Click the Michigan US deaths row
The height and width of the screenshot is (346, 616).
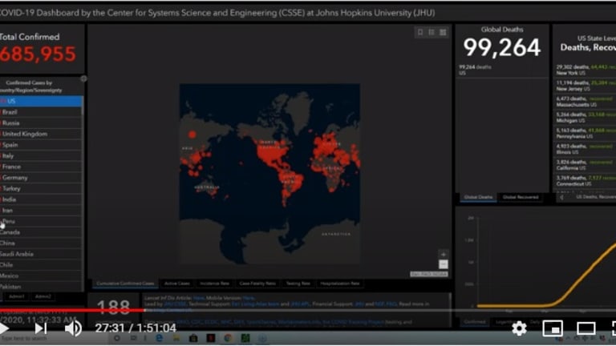click(586, 117)
